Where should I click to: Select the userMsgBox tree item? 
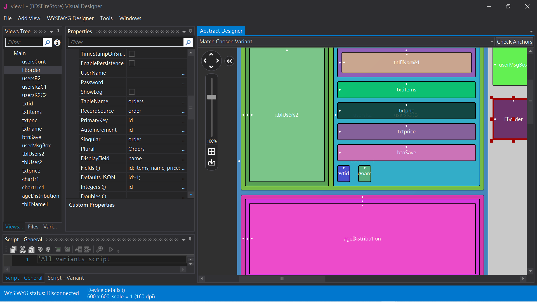36,145
